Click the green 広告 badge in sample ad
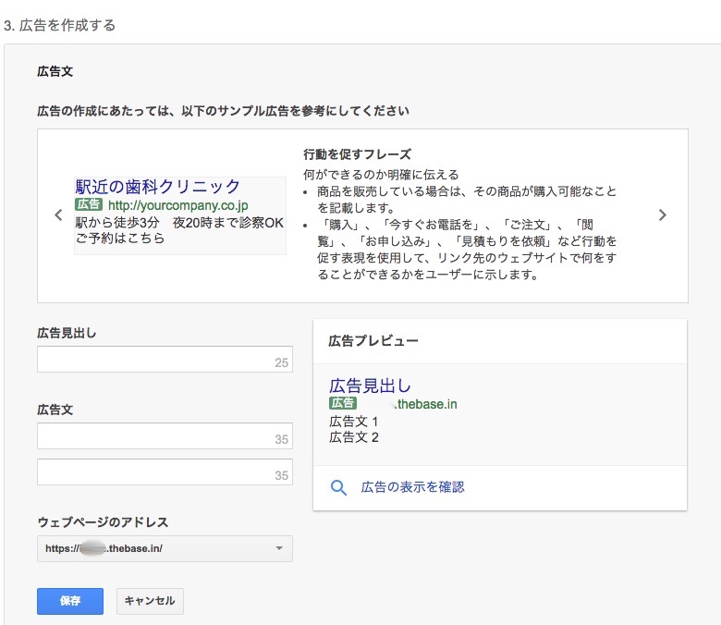 click(x=89, y=204)
